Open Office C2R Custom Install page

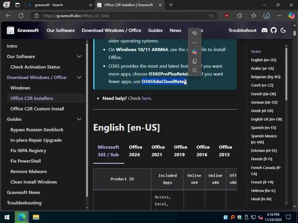(x=37, y=109)
